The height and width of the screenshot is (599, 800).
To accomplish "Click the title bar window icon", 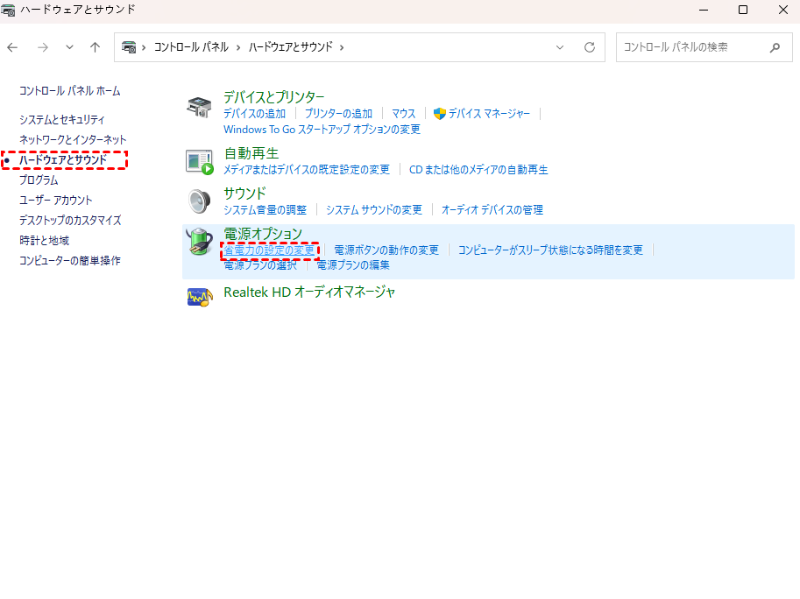I will coord(8,10).
